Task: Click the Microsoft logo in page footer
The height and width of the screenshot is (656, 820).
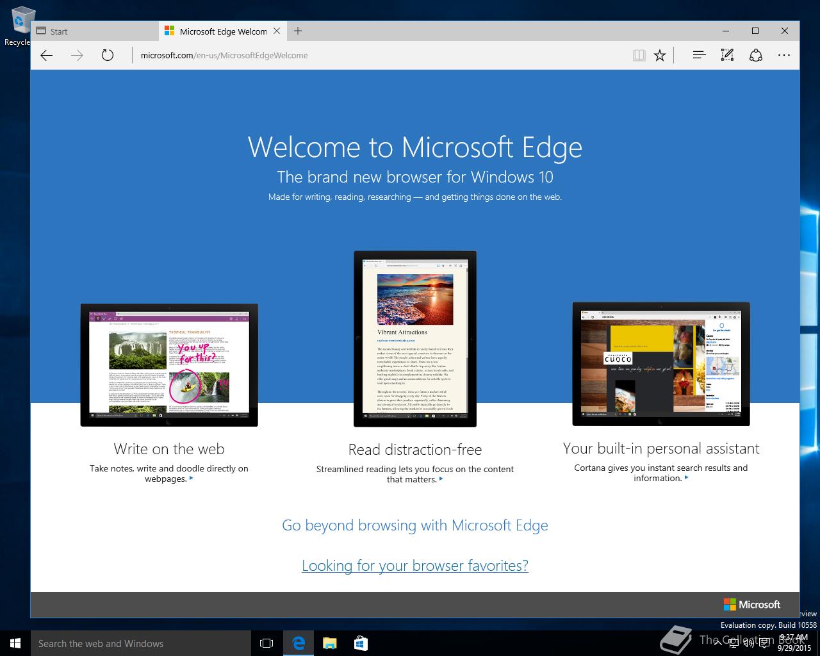Action: pos(752,604)
